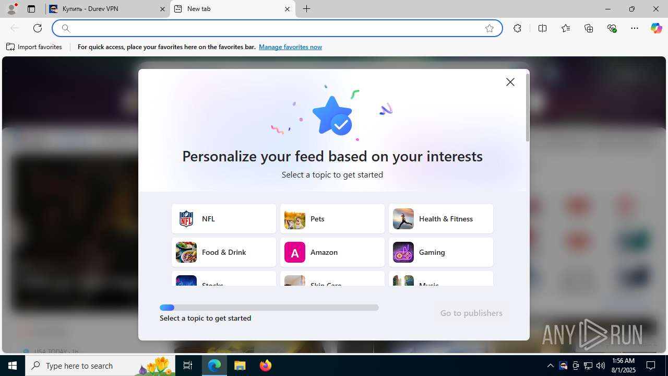
Task: Open the volume tray icon
Action: coord(601,366)
